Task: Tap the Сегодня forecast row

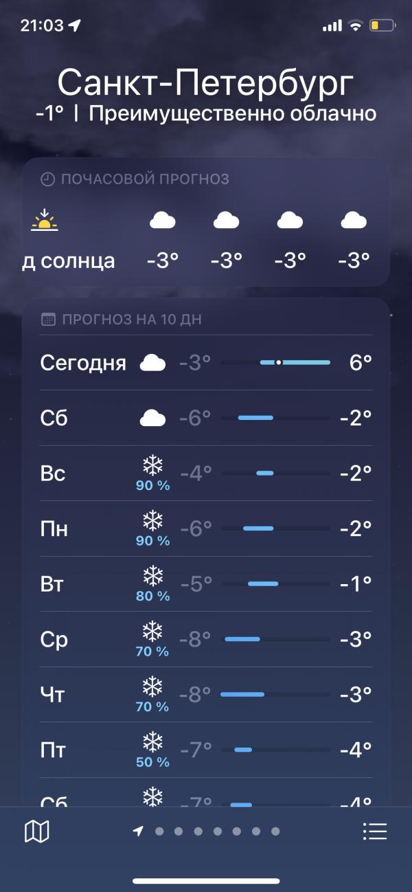Action: [x=206, y=363]
